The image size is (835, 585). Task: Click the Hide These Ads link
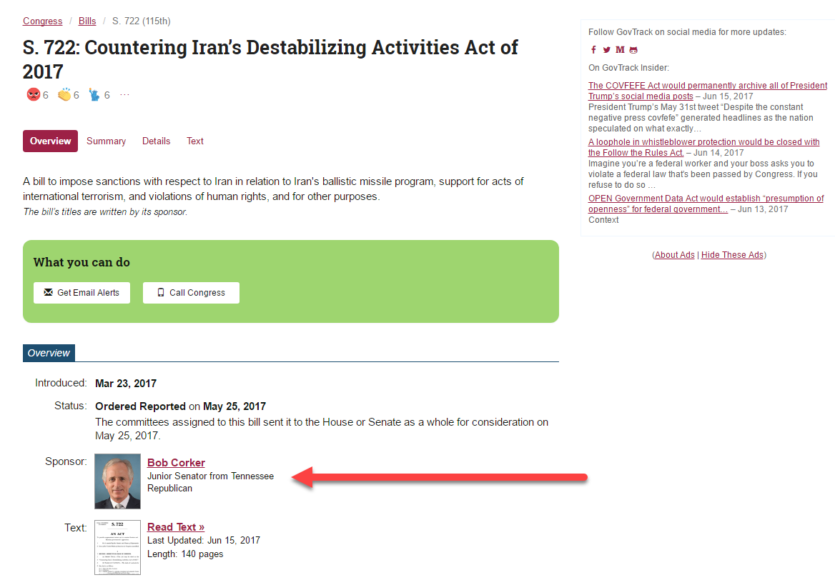(x=732, y=255)
